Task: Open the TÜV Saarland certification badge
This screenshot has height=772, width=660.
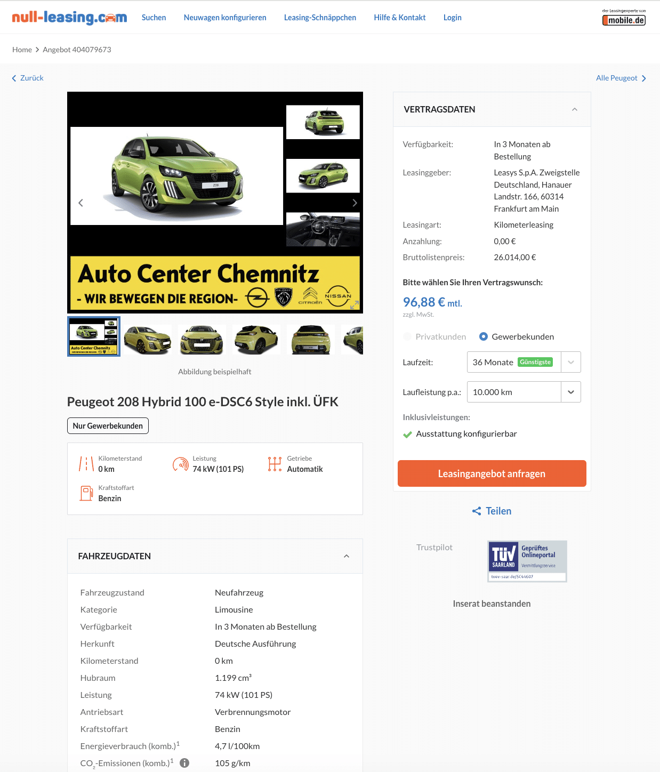Action: point(527,561)
